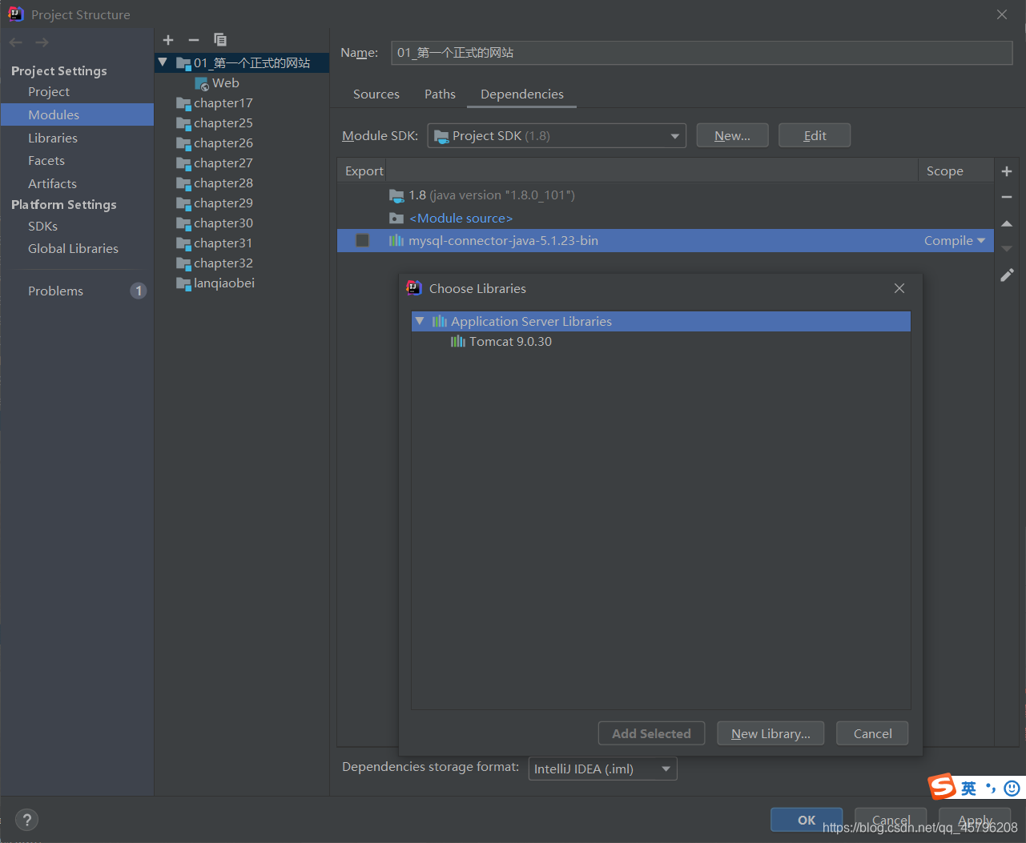Image resolution: width=1026 pixels, height=843 pixels.
Task: Open the Problems section
Action: [55, 291]
